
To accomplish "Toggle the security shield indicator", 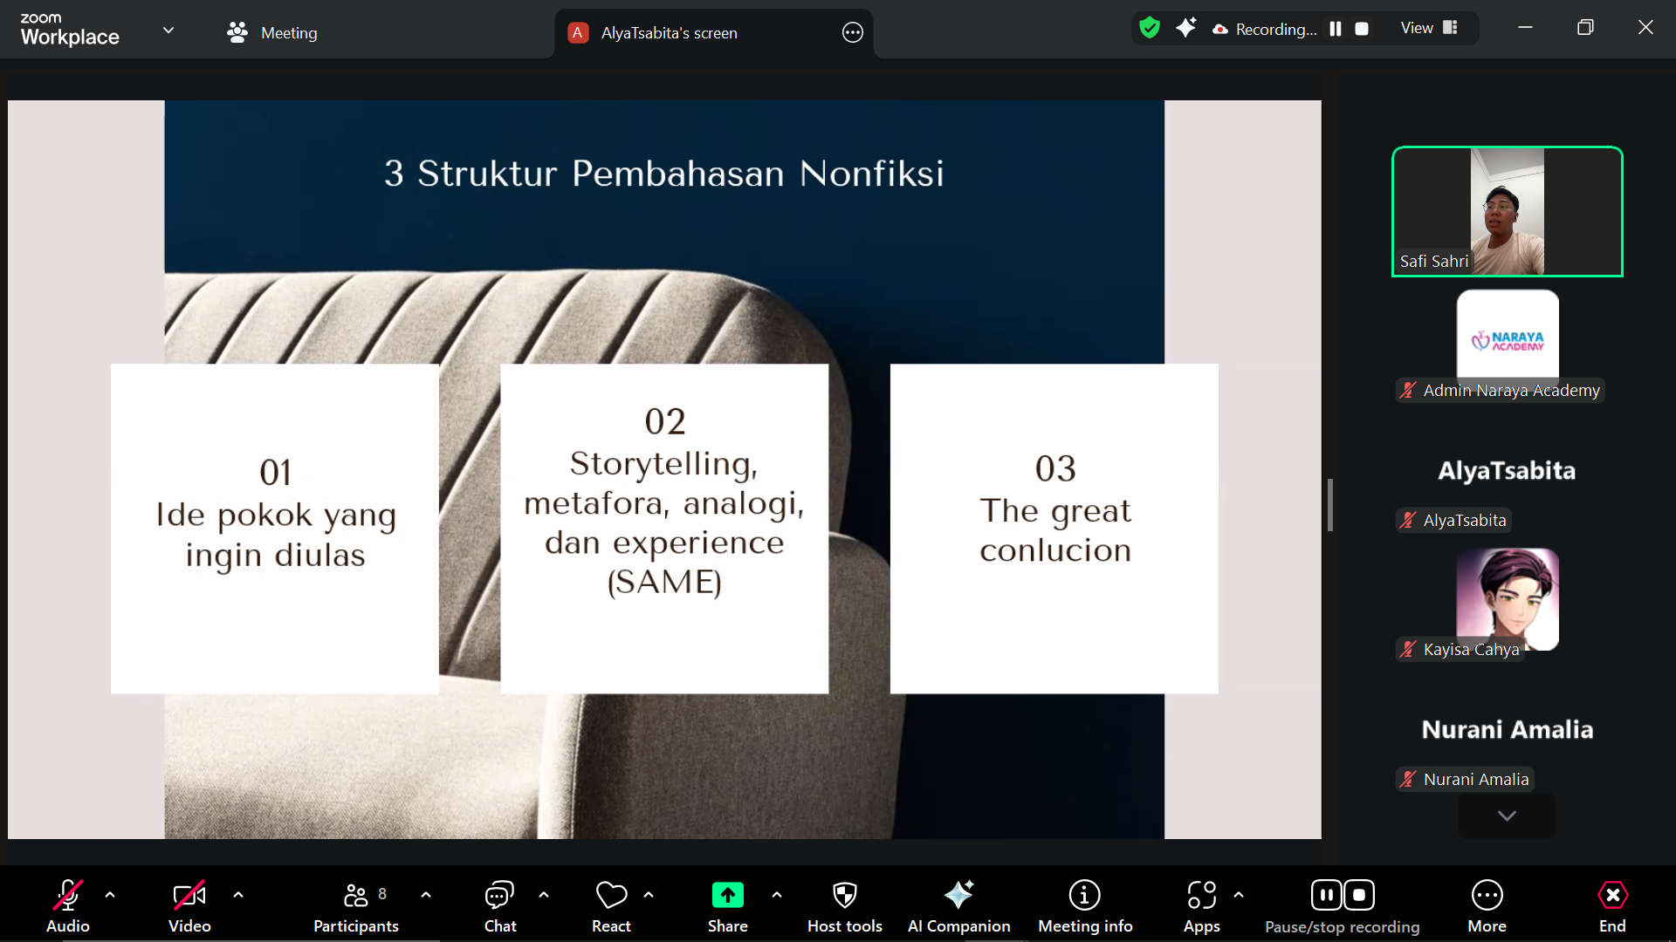I will click(1150, 27).
